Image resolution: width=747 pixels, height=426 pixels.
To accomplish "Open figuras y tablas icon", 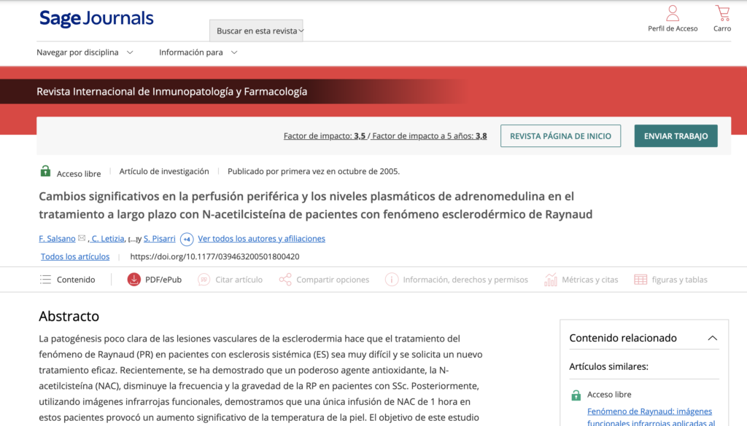I will 640,280.
